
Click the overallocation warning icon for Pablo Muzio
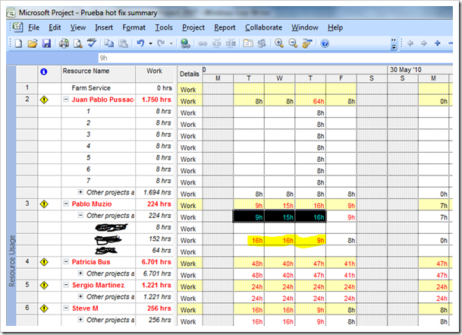coord(44,204)
